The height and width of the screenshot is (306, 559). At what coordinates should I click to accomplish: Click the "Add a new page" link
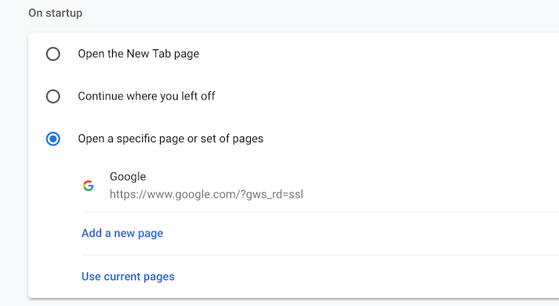[x=122, y=233]
